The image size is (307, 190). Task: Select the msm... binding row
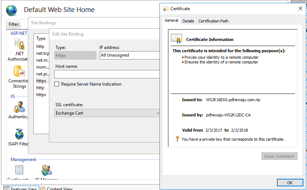coord(42,67)
